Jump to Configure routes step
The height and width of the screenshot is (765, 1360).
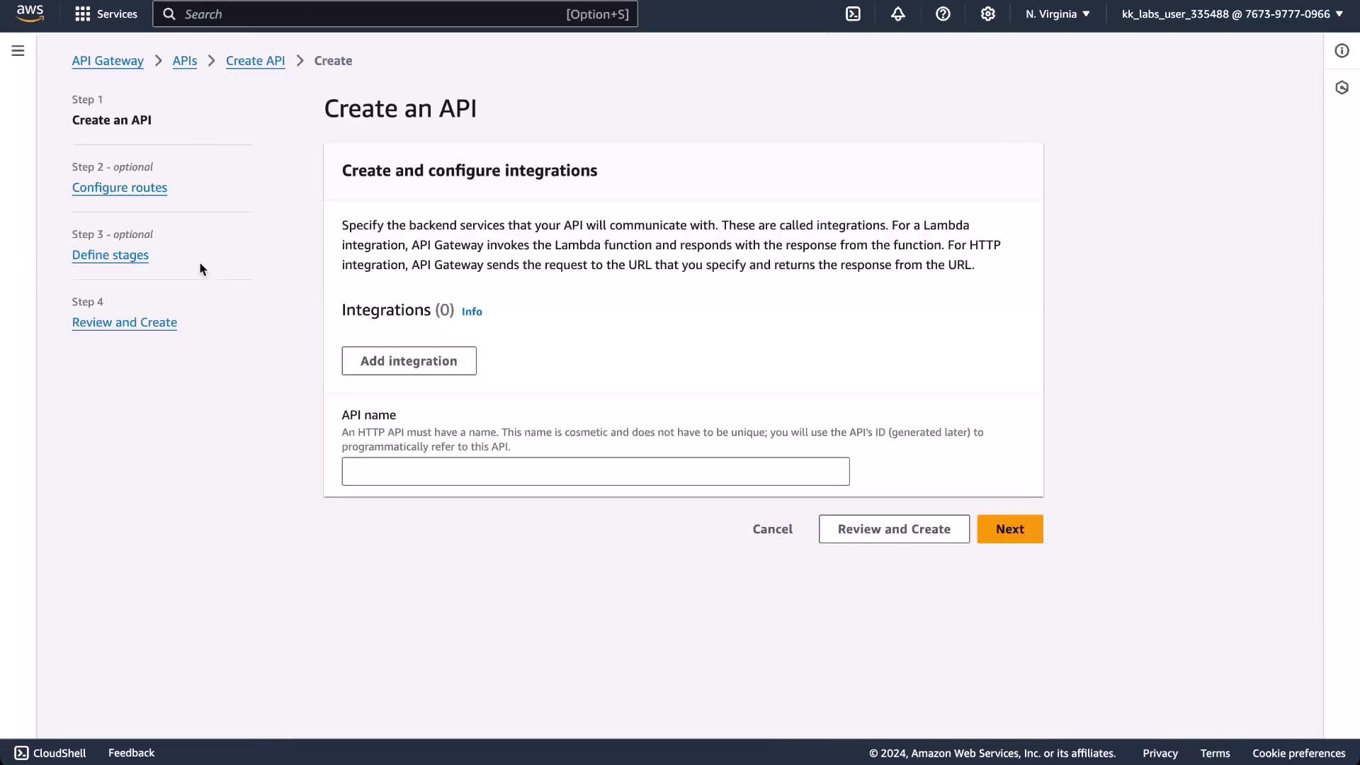pyautogui.click(x=120, y=188)
